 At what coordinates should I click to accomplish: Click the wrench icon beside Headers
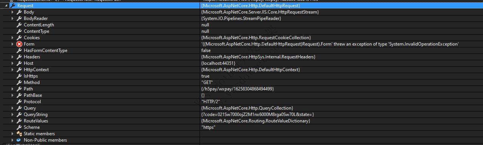tap(19, 57)
